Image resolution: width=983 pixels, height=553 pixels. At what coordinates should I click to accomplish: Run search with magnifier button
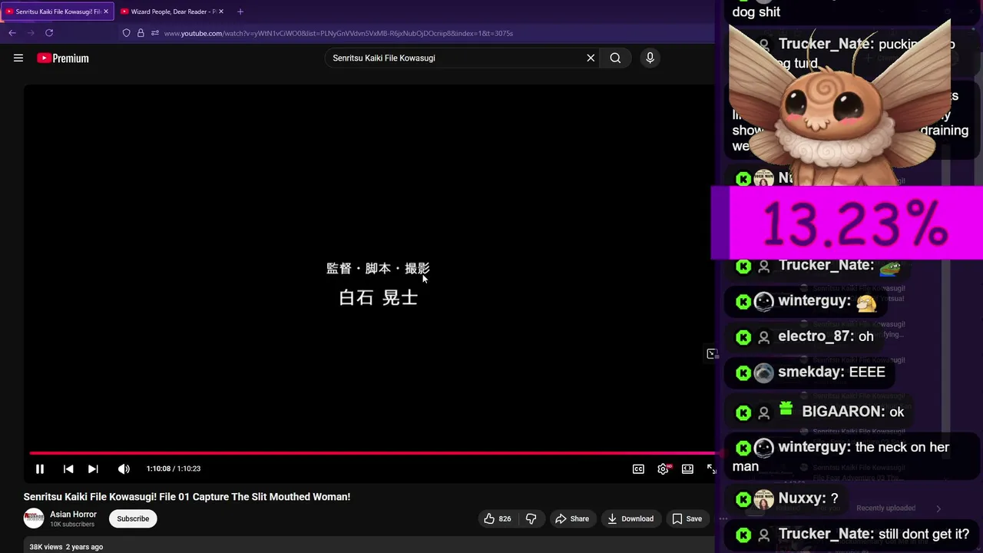tap(615, 58)
